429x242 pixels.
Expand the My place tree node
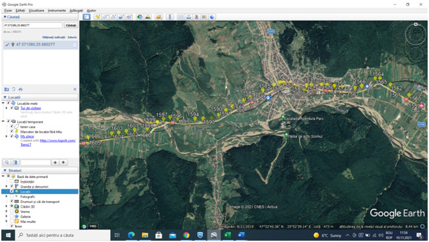[7, 136]
